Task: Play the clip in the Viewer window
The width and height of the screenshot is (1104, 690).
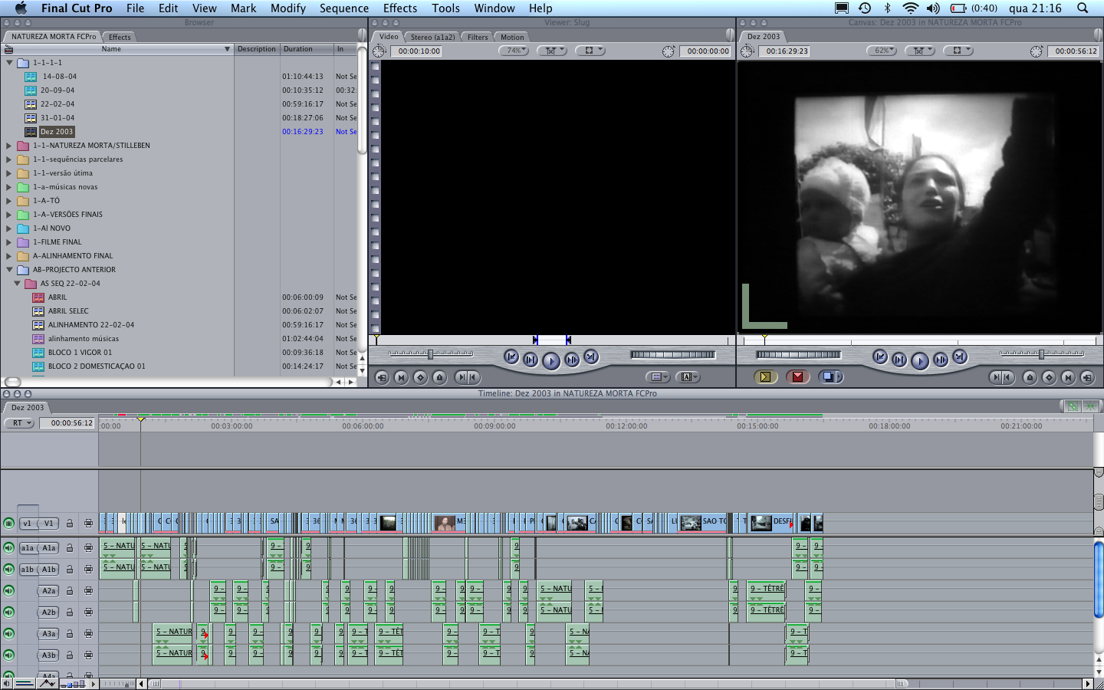Action: (550, 360)
